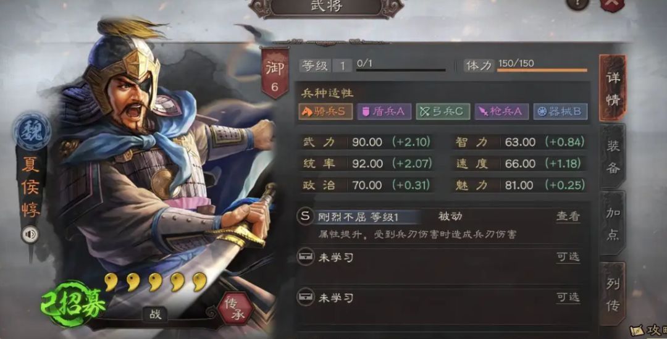Select the 盾兵A troop aptitude badge
The height and width of the screenshot is (339, 667).
(x=384, y=111)
